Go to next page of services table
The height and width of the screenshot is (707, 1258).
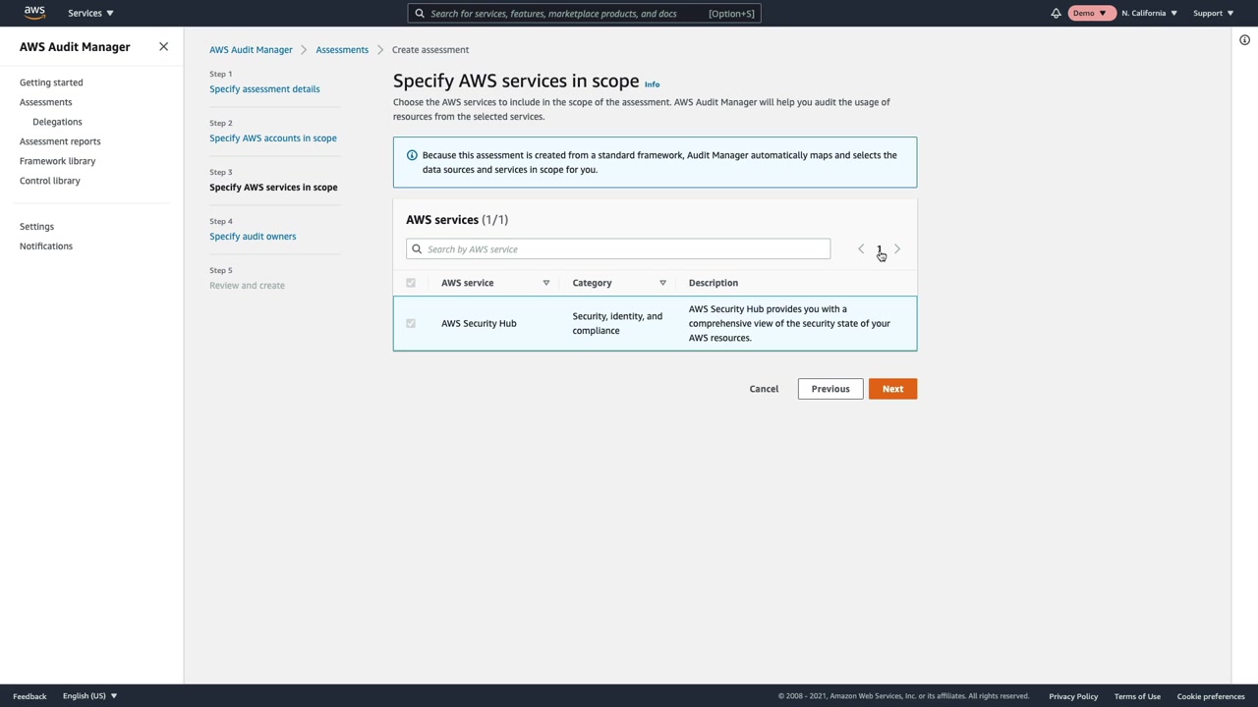[x=897, y=249]
